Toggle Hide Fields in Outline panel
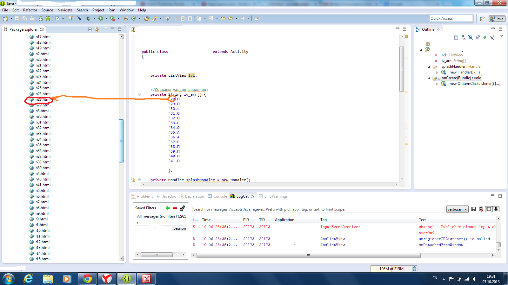Screen dimensions: 508x285 (x=470, y=38)
